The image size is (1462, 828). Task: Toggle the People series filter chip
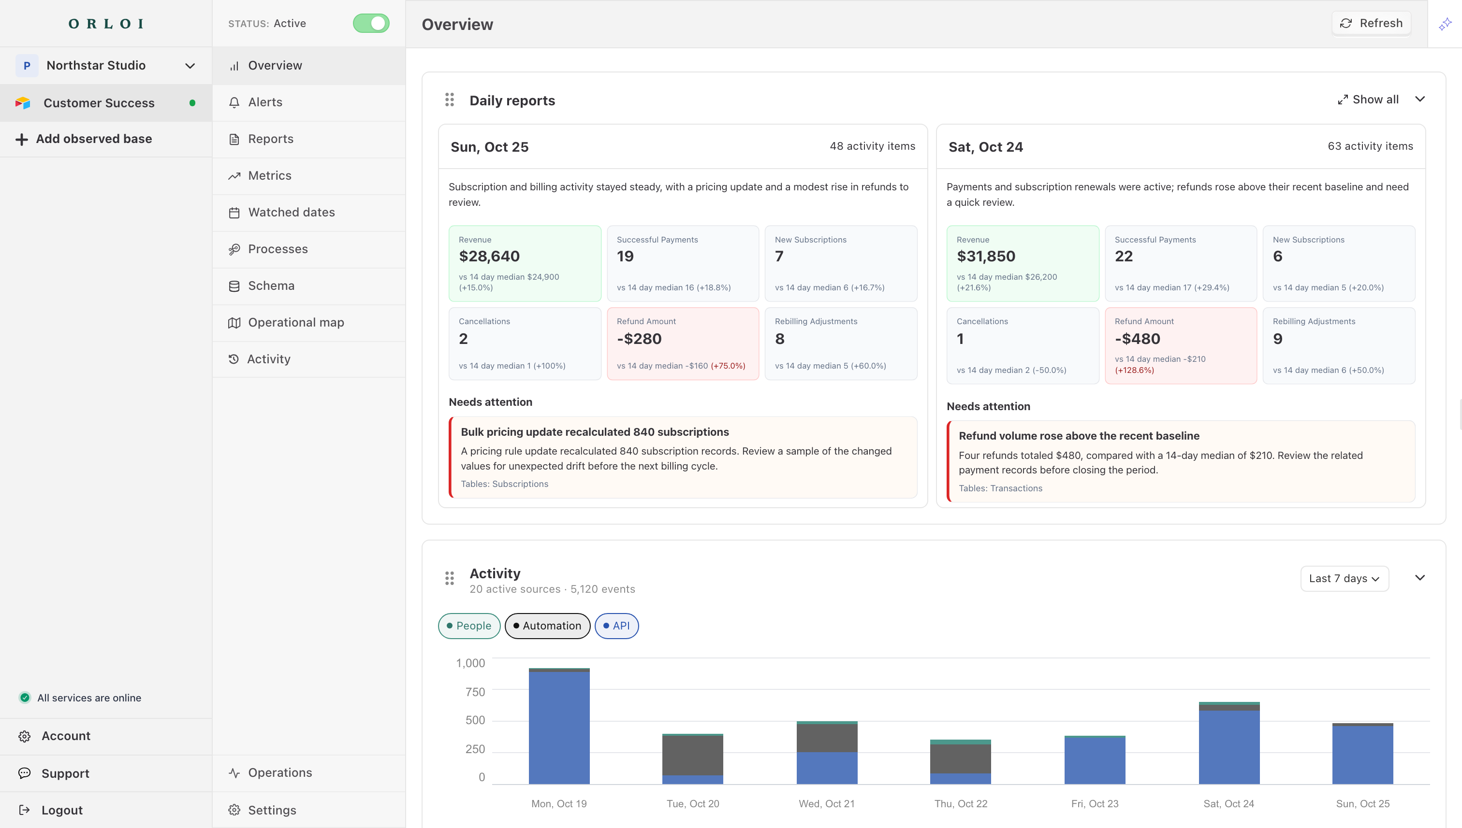[469, 626]
